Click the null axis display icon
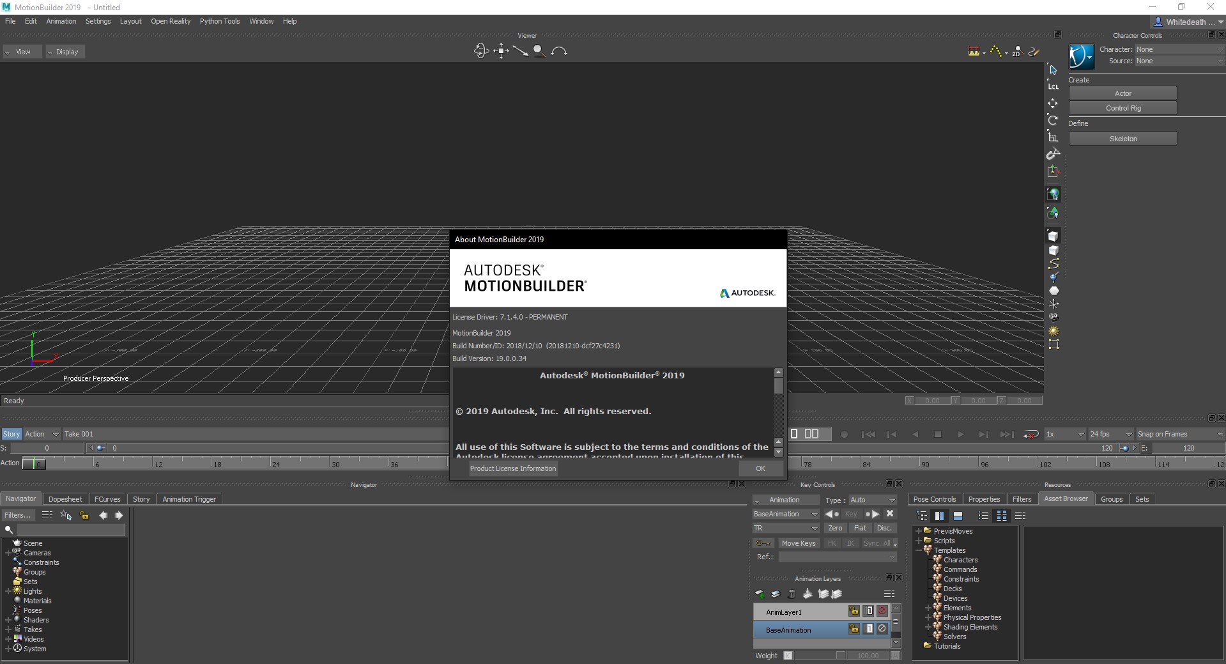The width and height of the screenshot is (1226, 664). 1053,304
